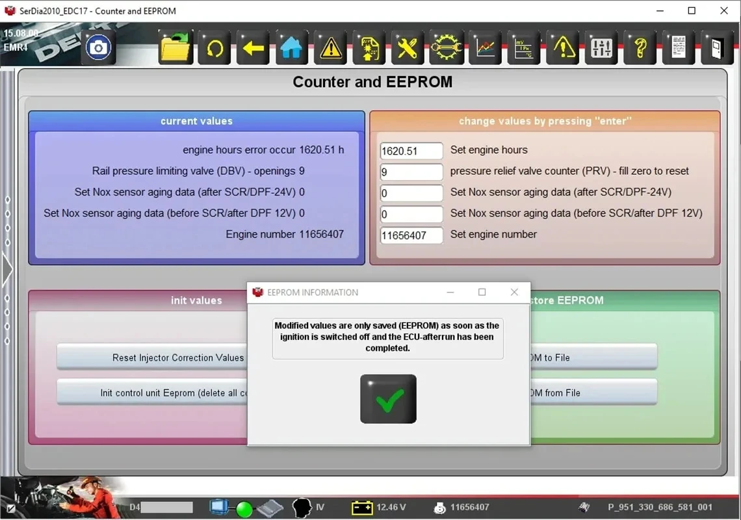Open the slider controls settings icon
The height and width of the screenshot is (520, 741).
pos(601,47)
